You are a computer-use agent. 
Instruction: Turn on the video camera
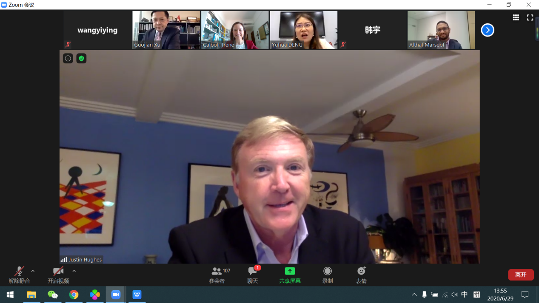(x=58, y=275)
